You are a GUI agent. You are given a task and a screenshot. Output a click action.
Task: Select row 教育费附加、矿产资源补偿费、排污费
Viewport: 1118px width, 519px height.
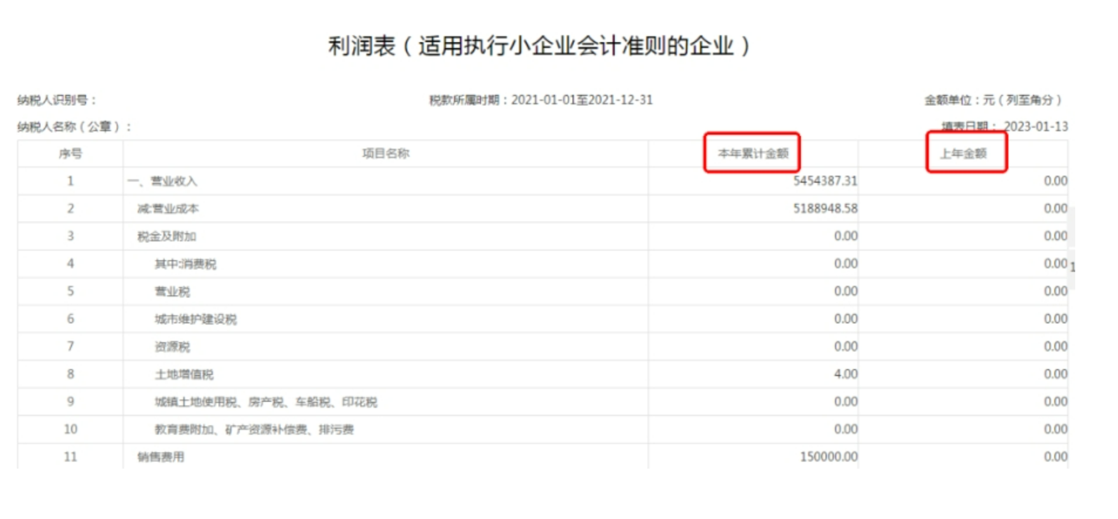tap(543, 429)
